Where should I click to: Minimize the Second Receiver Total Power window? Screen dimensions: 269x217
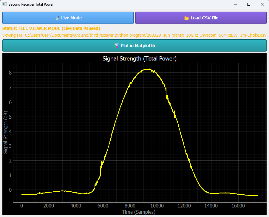[235, 4]
